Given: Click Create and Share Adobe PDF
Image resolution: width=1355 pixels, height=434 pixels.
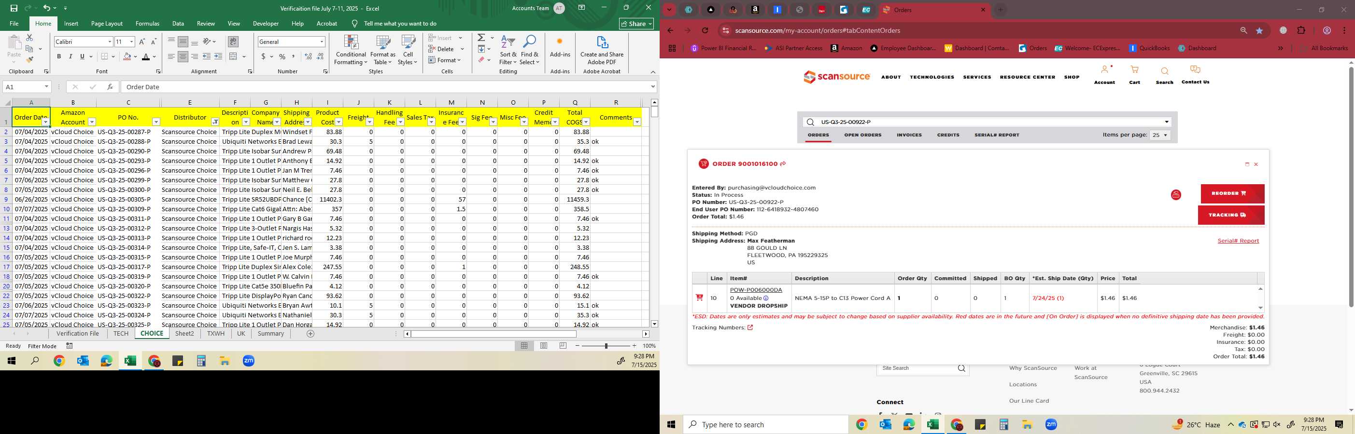Looking at the screenshot, I should click(602, 50).
